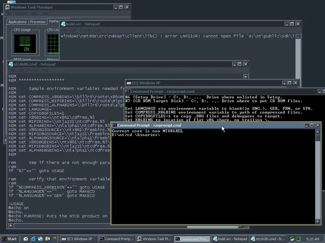
Task: Click the Task Manager title bar icon
Action: coord(8,7)
